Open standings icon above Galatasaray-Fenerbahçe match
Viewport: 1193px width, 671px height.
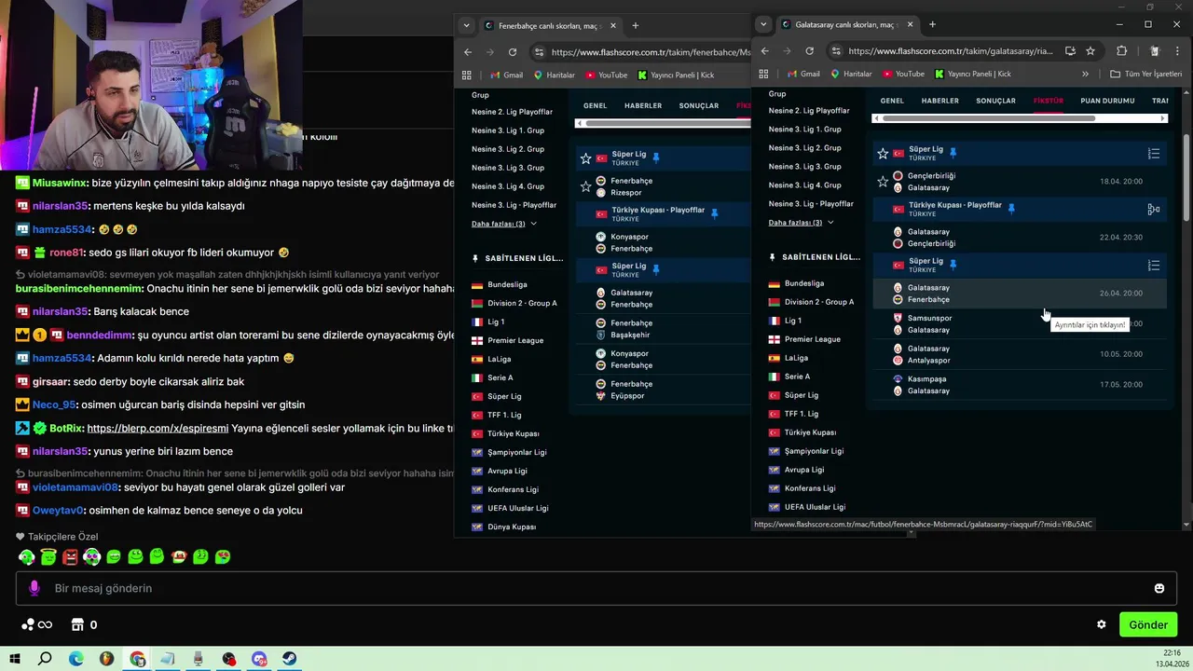coord(1154,266)
